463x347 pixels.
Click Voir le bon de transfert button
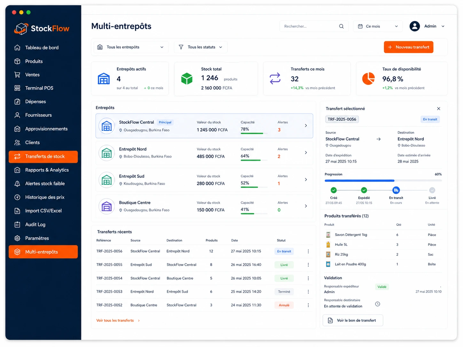pos(353,320)
